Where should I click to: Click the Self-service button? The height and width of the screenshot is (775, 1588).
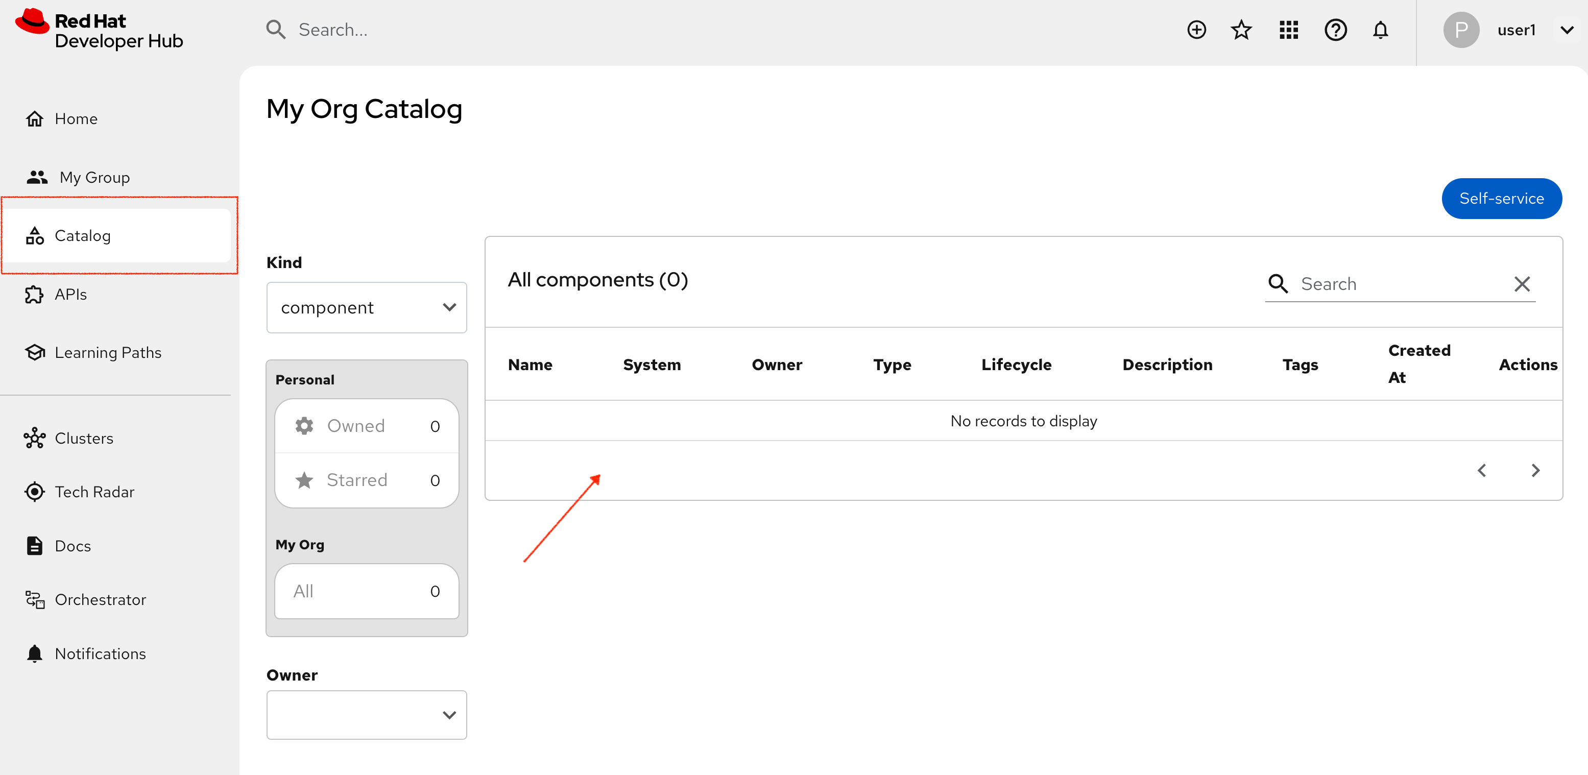[x=1502, y=198]
